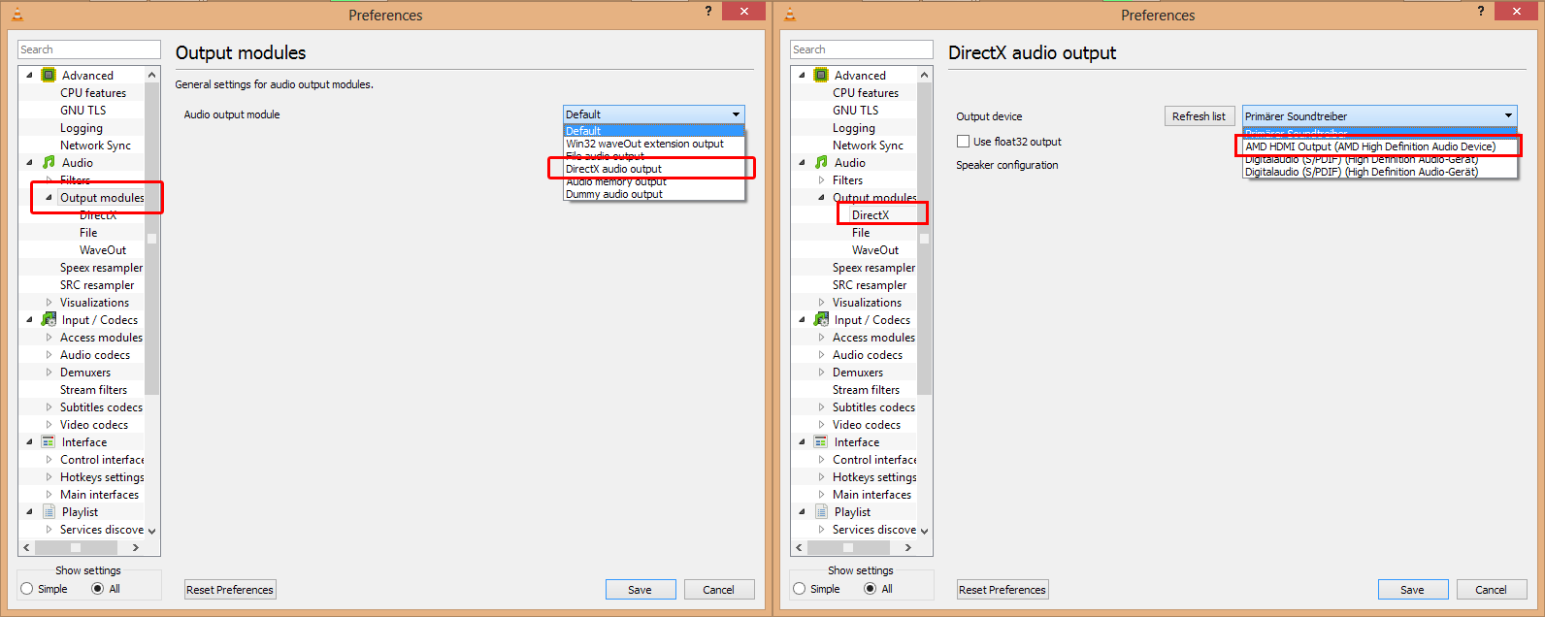Open the Output device dropdown

click(1379, 115)
